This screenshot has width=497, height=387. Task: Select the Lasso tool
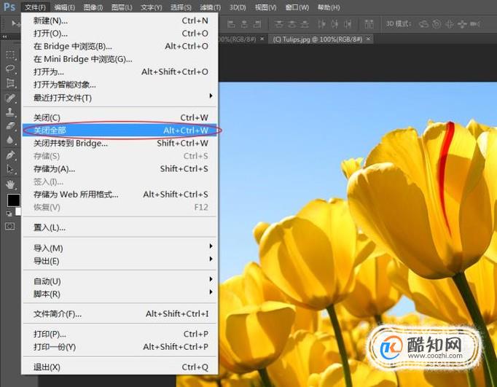tap(10, 69)
